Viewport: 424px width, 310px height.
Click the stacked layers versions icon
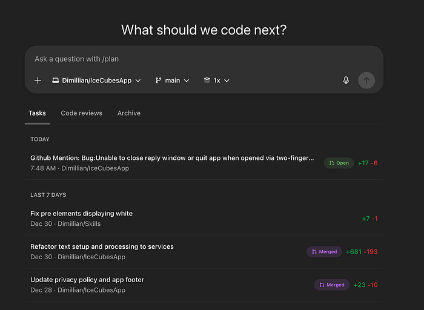point(207,81)
